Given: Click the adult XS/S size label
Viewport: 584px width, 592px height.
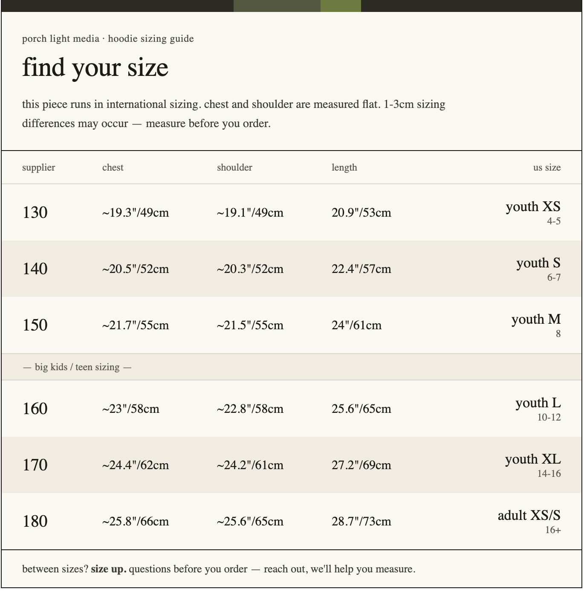Looking at the screenshot, I should point(529,515).
